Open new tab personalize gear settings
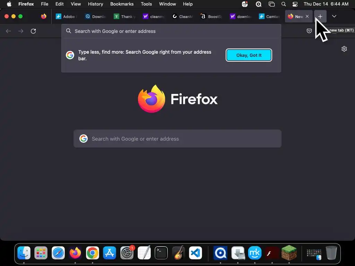 [344, 49]
